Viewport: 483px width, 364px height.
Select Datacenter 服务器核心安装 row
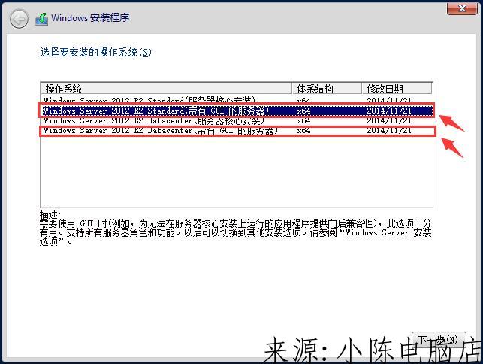point(237,120)
